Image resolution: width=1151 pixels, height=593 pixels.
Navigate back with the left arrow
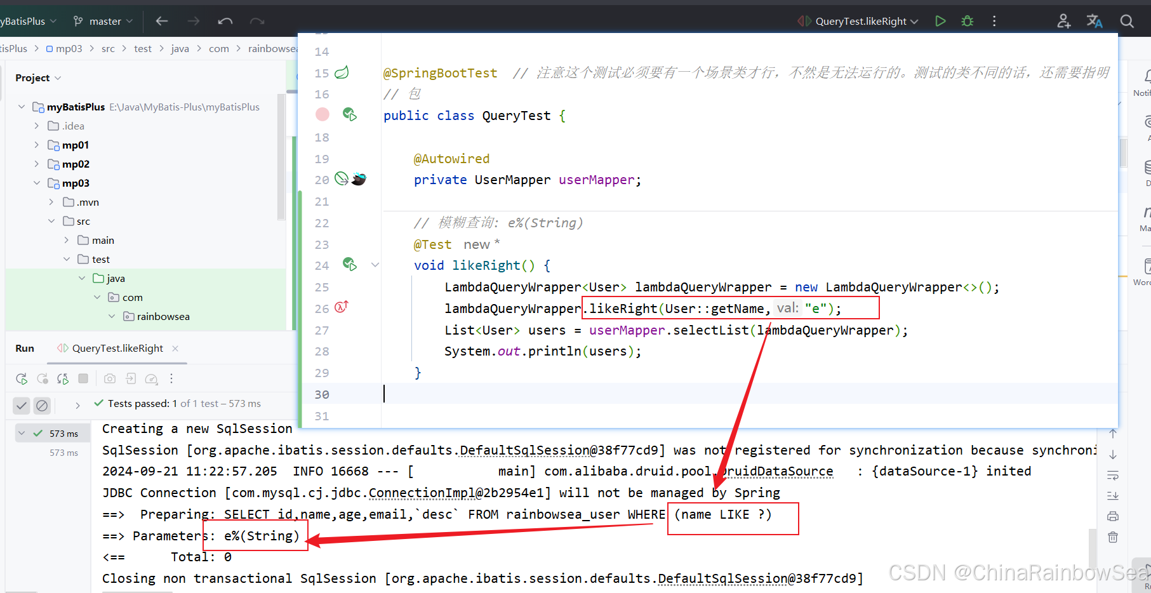(x=162, y=21)
